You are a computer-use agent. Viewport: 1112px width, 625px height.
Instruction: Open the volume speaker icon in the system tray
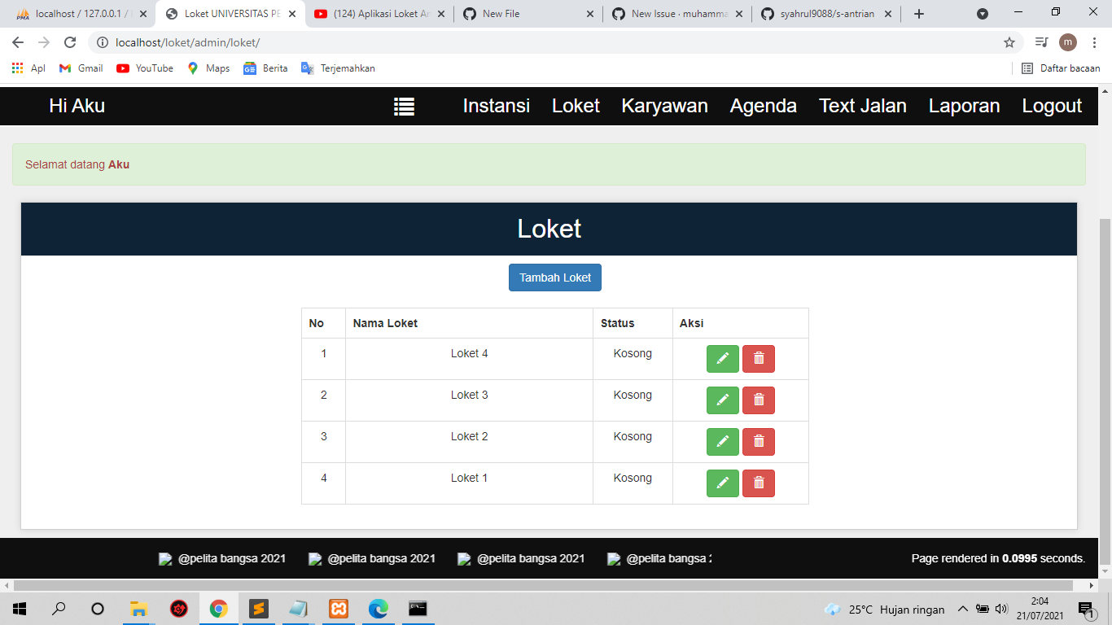point(1002,609)
